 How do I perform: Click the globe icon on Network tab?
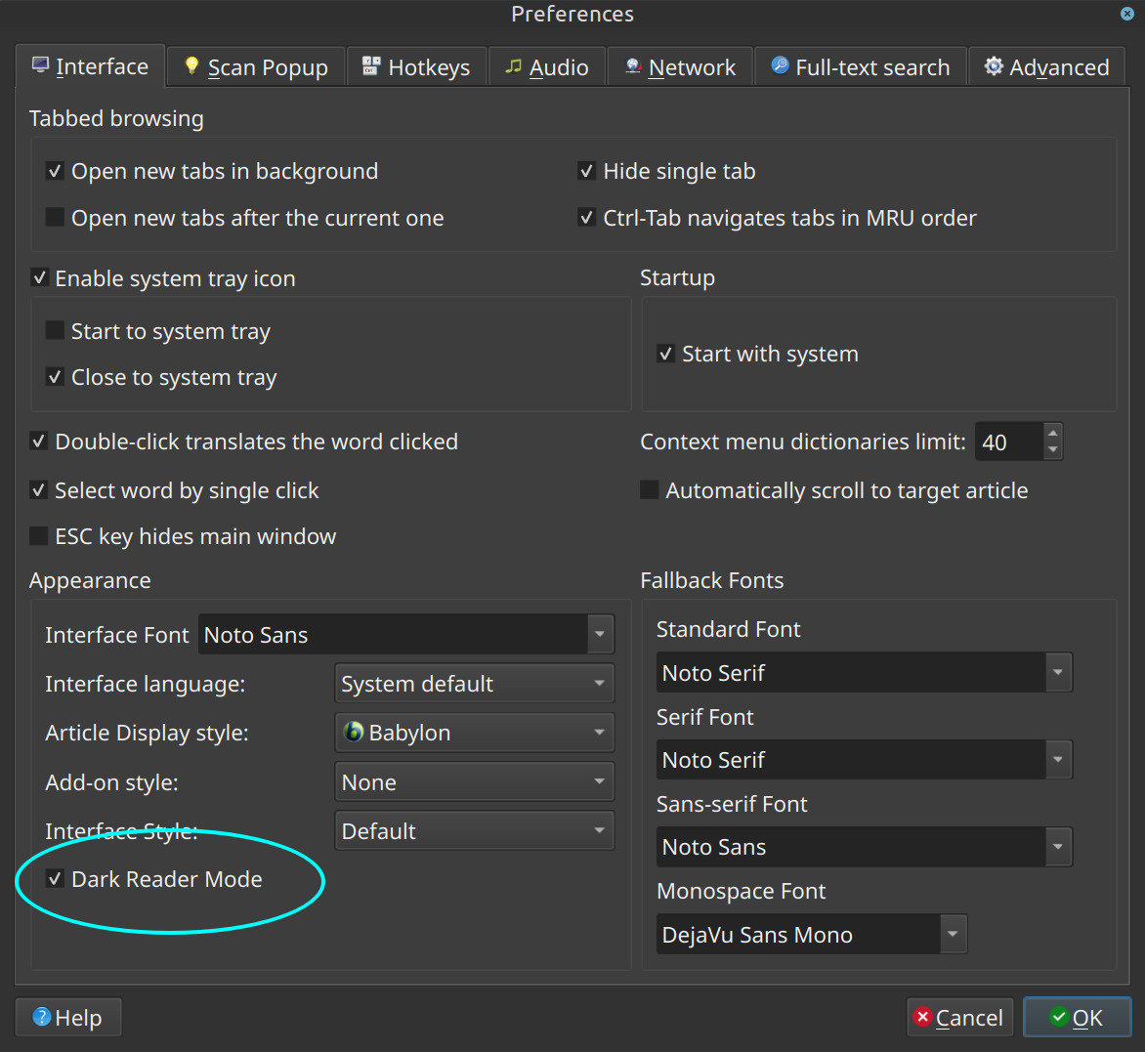pos(633,66)
